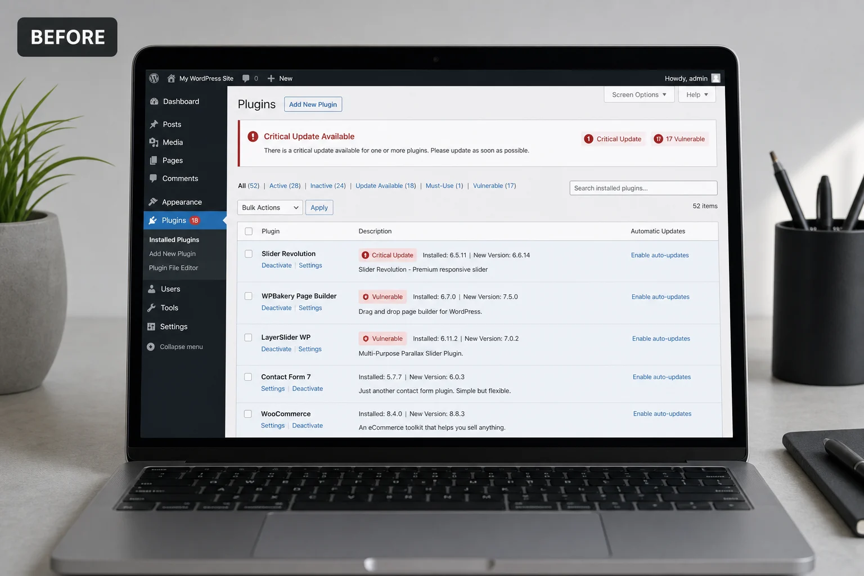This screenshot has width=864, height=576.
Task: Open the Bulk Actions dropdown
Action: 270,208
